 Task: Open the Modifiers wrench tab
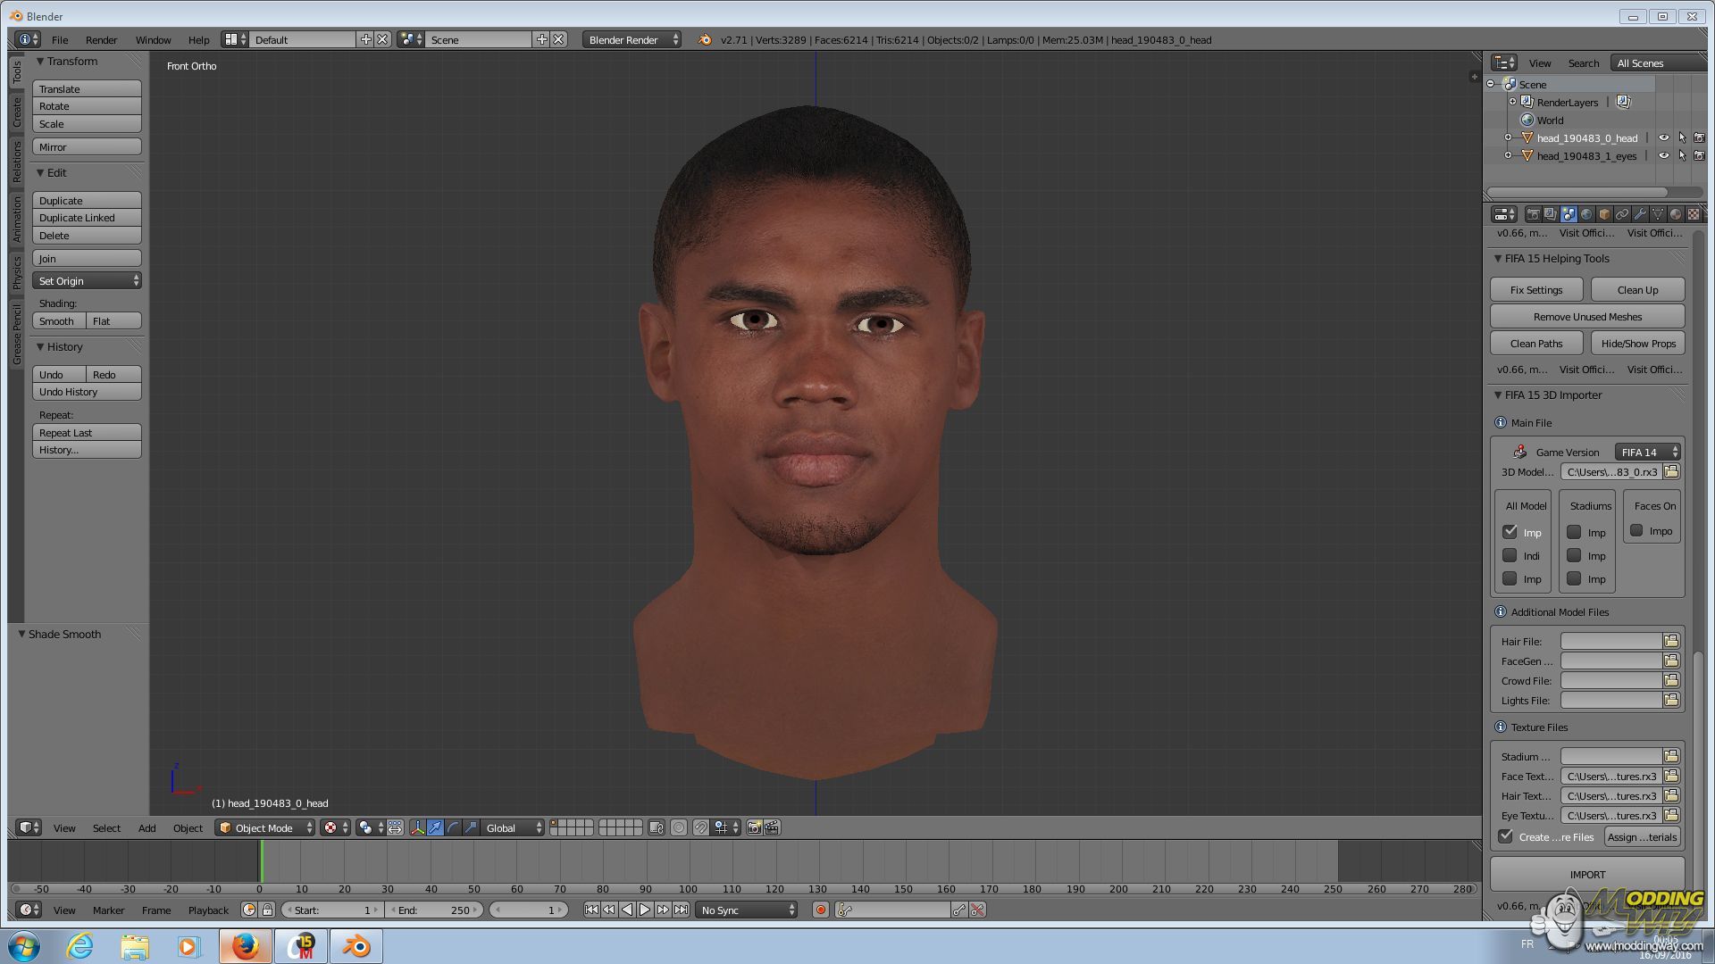click(1640, 214)
